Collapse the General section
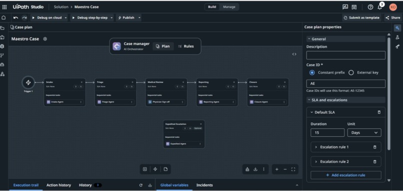Viewport: 403px width, 191px height. pyautogui.click(x=309, y=39)
